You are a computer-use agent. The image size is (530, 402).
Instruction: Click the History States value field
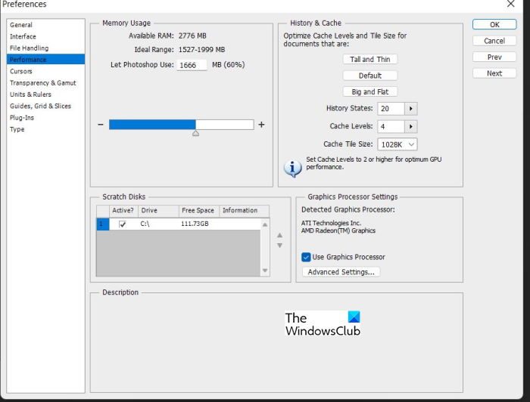[391, 109]
